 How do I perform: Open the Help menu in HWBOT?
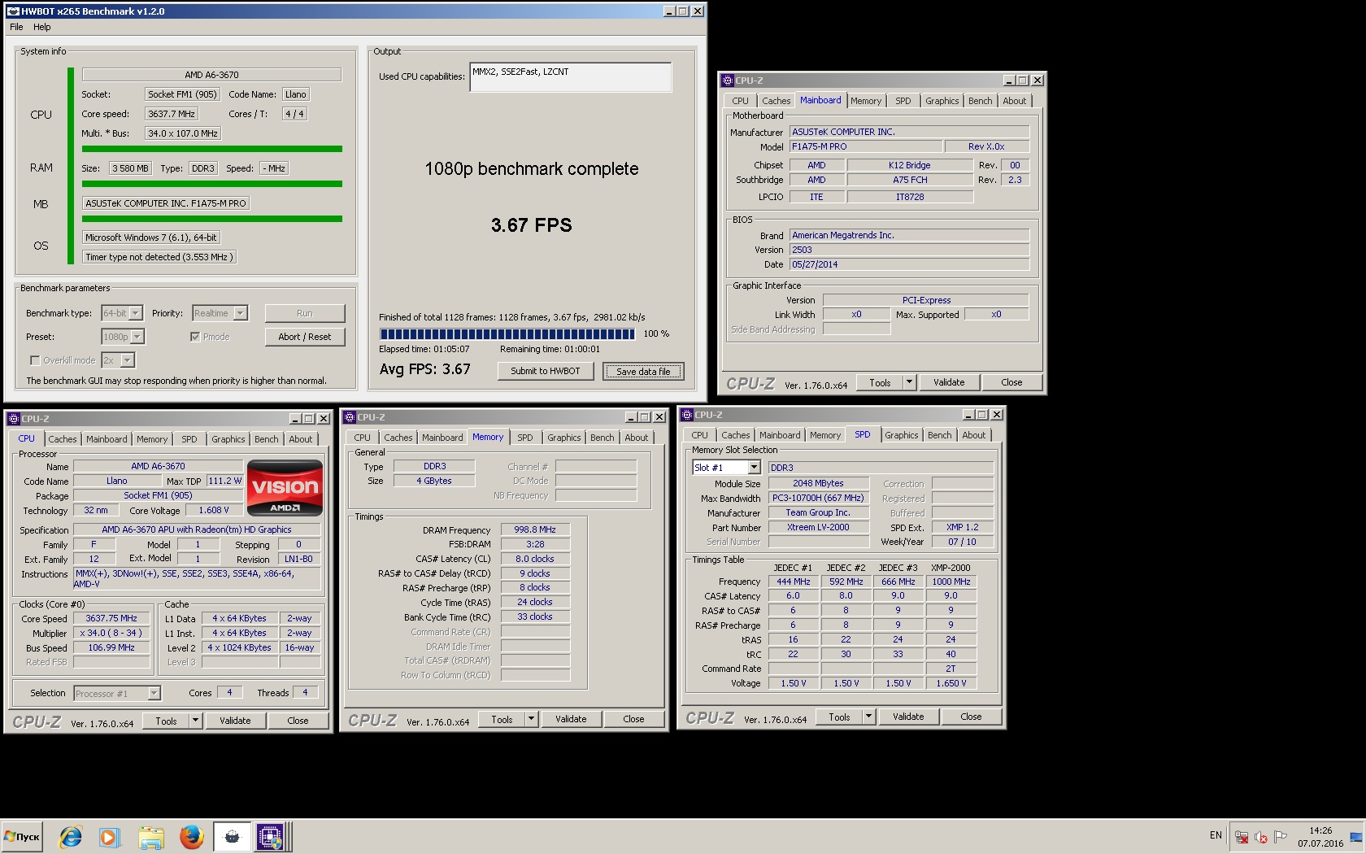click(x=41, y=27)
